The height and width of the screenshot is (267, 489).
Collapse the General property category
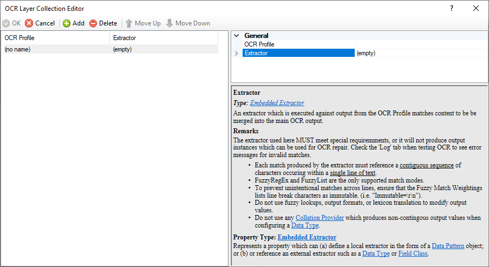pyautogui.click(x=237, y=36)
